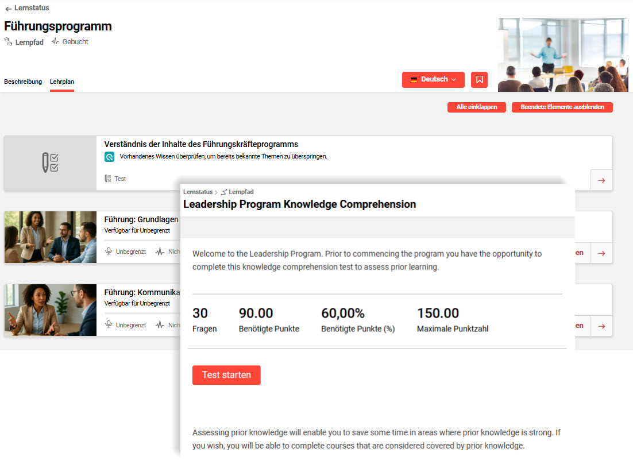
Task: Open the Deutsch language dropdown
Action: click(433, 80)
